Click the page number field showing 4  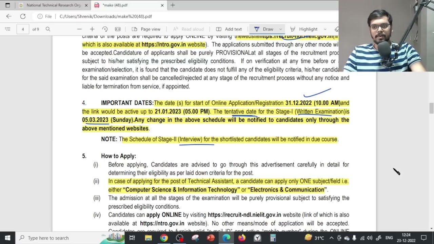tap(23, 29)
